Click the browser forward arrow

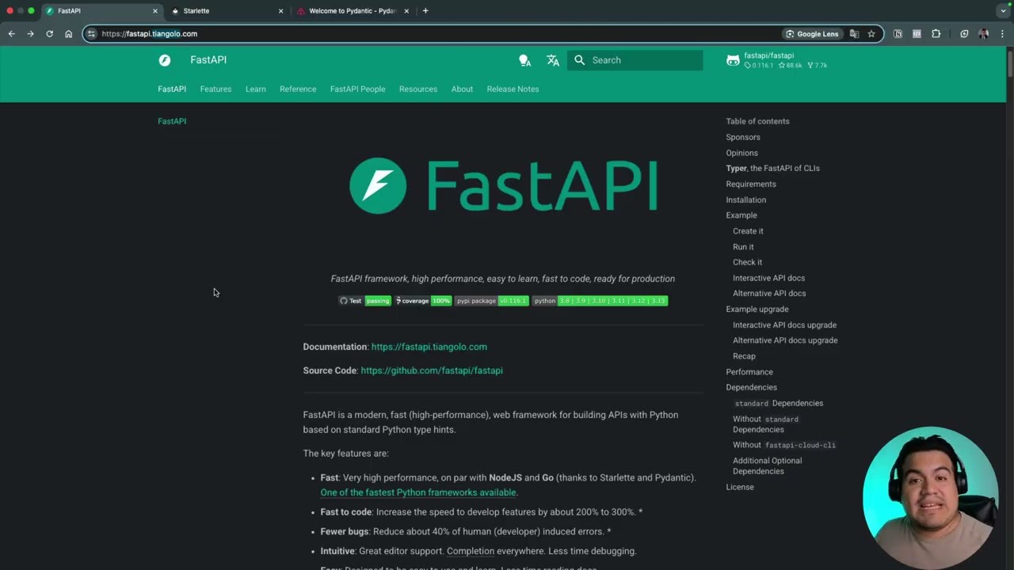pyautogui.click(x=30, y=34)
